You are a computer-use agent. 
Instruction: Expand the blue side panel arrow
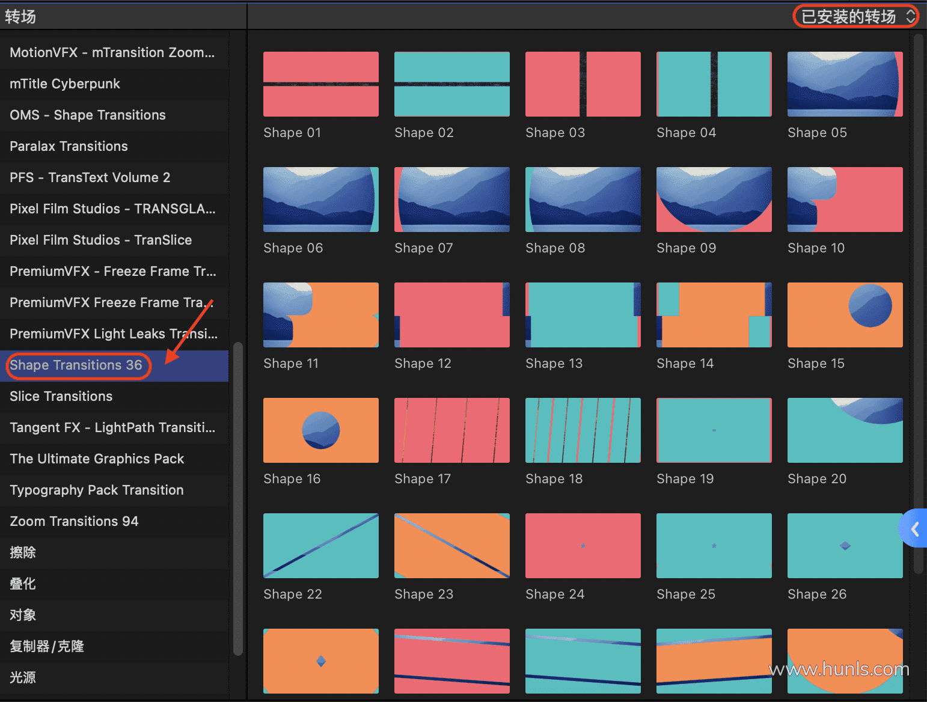click(x=914, y=529)
